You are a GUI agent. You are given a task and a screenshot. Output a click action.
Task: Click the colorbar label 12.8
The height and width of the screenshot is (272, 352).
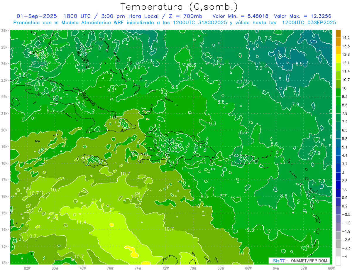(346, 55)
